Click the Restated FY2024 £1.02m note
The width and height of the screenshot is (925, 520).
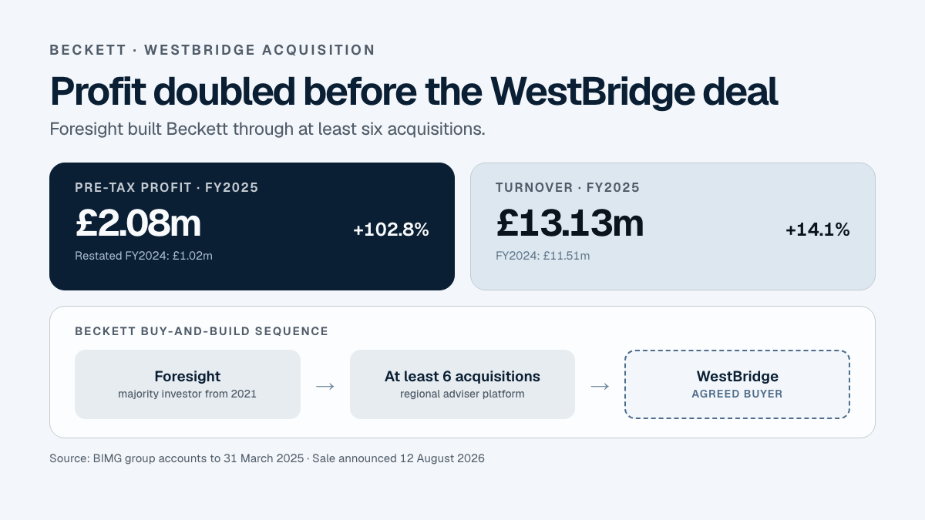[x=143, y=256]
